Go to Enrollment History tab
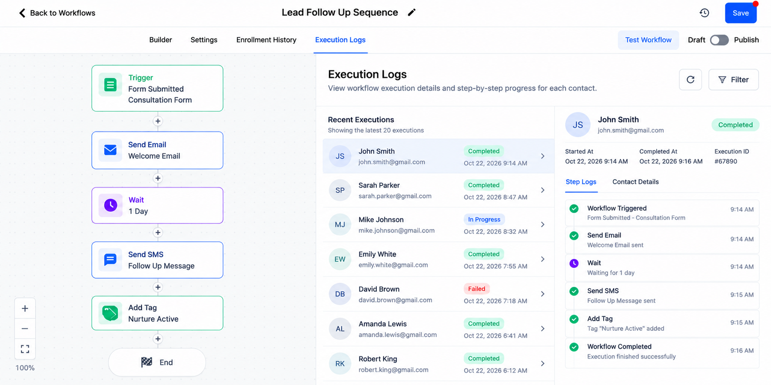This screenshot has height=385, width=771. 266,40
